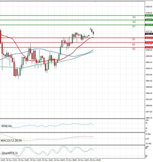Click the 4269.45 price axis value
Screen dimensions: 153x162
pyautogui.click(x=148, y=7)
